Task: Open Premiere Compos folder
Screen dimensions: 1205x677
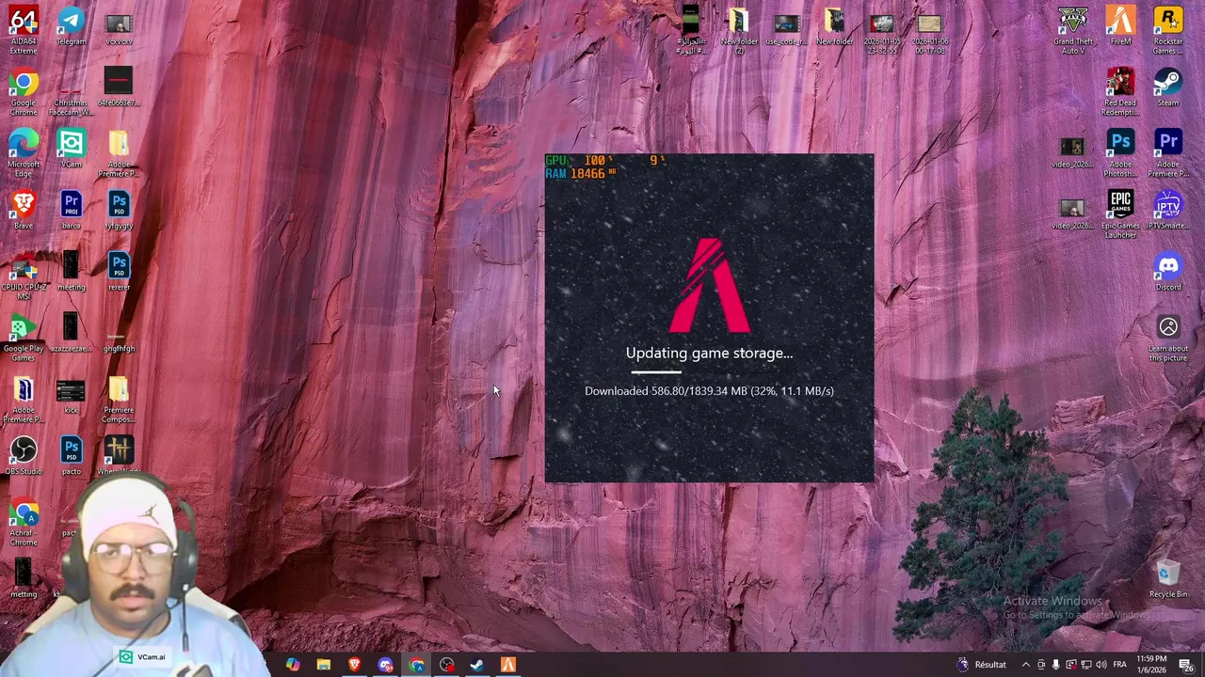Action: tap(119, 399)
